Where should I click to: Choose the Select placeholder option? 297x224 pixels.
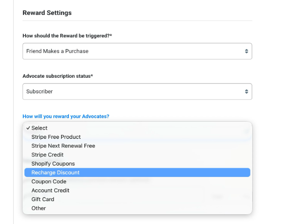[x=40, y=128]
